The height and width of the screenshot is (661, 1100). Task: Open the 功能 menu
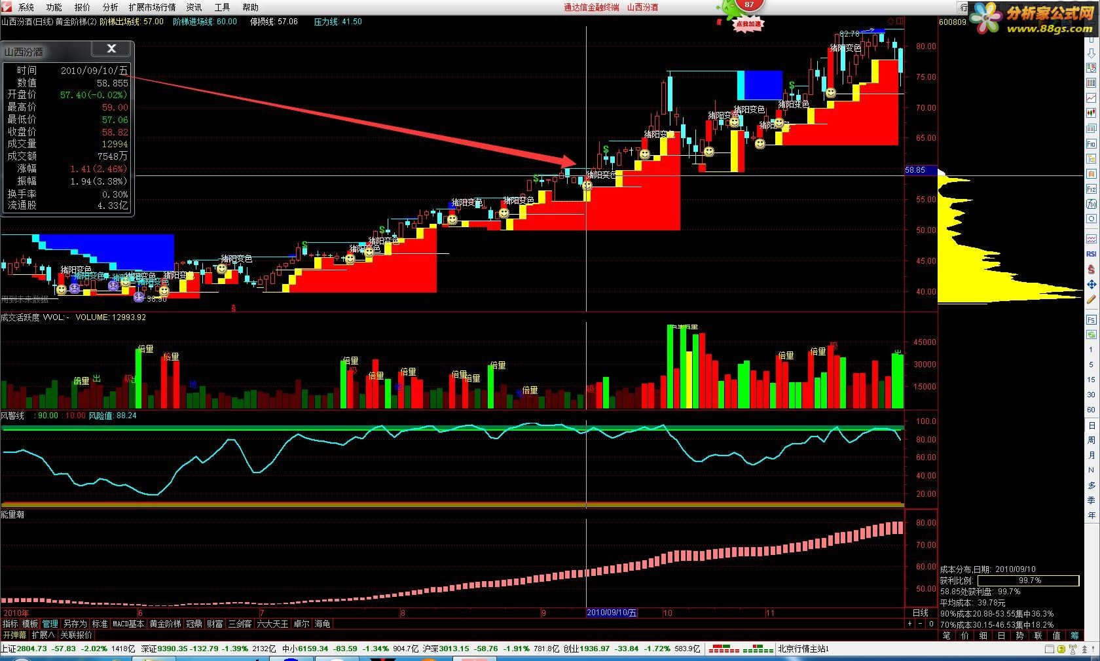[54, 7]
